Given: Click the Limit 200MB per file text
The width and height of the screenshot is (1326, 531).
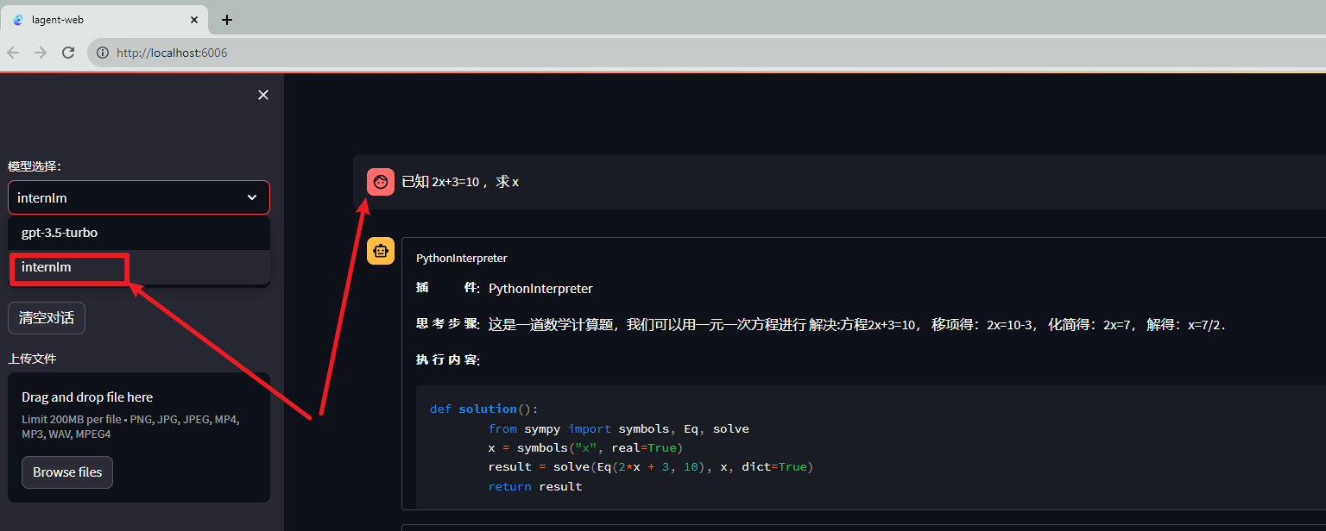Looking at the screenshot, I should [130, 427].
